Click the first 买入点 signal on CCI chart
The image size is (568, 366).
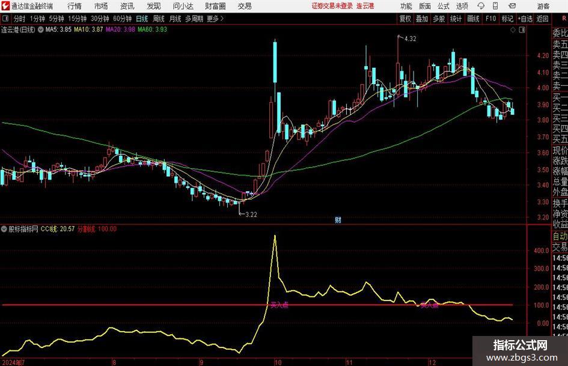click(279, 305)
